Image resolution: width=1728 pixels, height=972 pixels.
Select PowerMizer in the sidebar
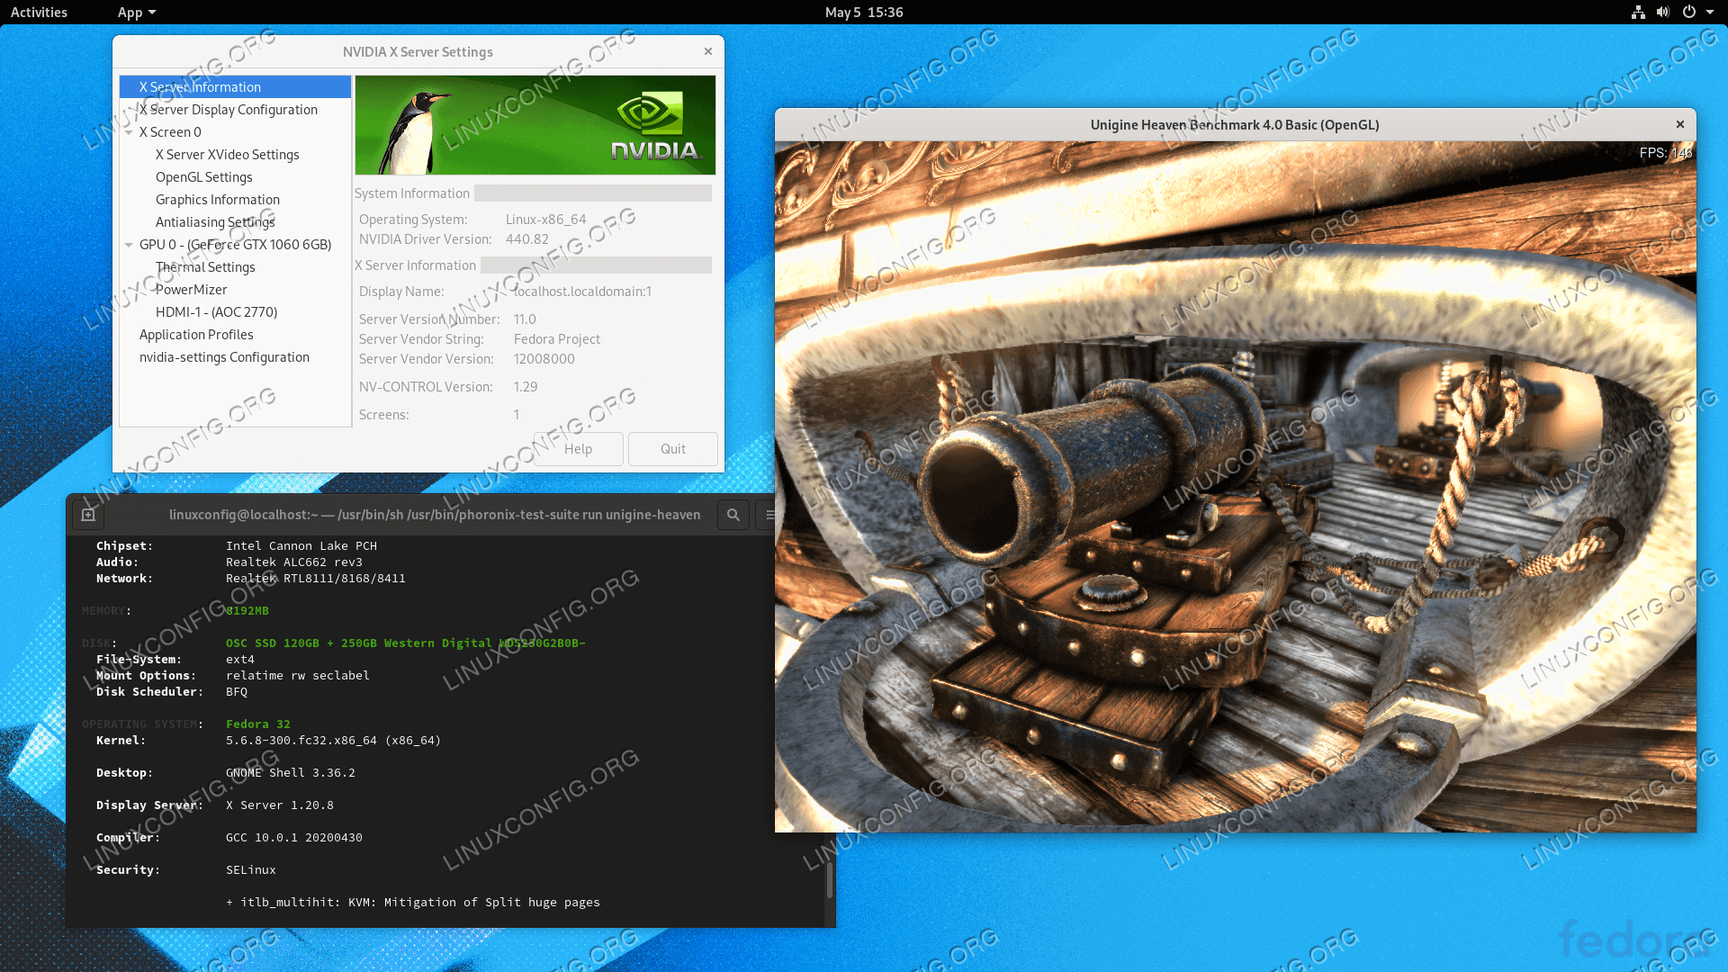click(191, 290)
